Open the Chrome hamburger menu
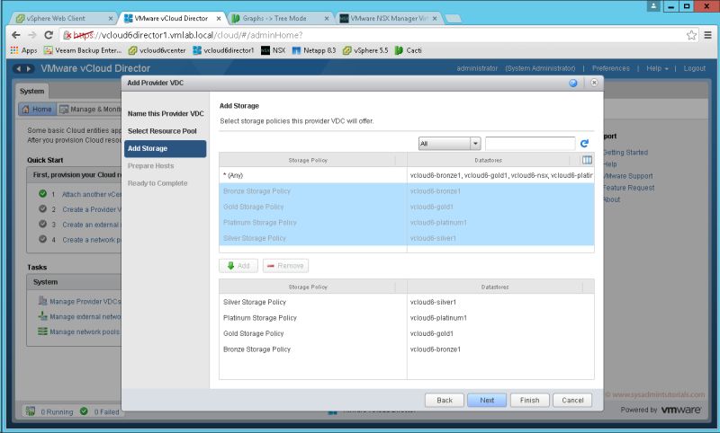Viewport: 720px width, 433px height. pos(708,35)
